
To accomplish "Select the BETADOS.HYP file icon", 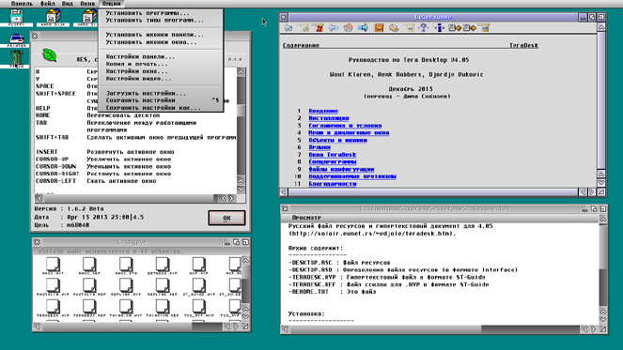I will tap(163, 266).
